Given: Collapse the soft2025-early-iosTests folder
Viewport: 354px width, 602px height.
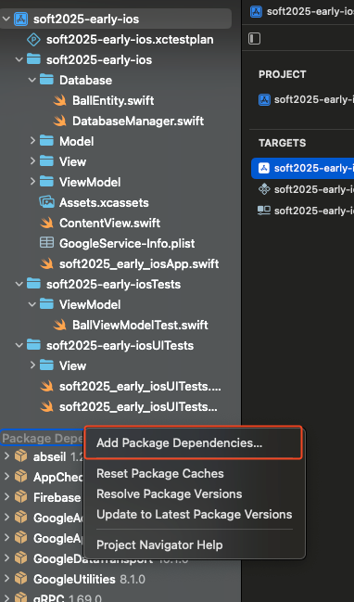Looking at the screenshot, I should click(19, 284).
